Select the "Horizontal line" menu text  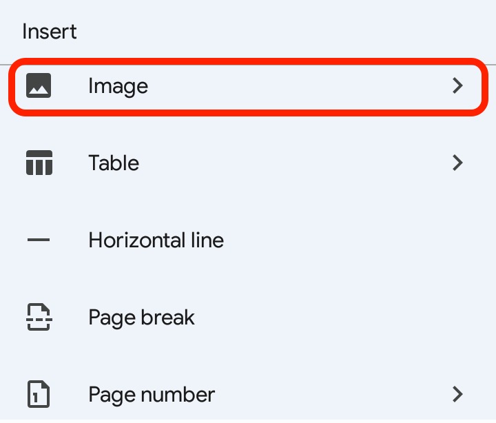coord(156,240)
